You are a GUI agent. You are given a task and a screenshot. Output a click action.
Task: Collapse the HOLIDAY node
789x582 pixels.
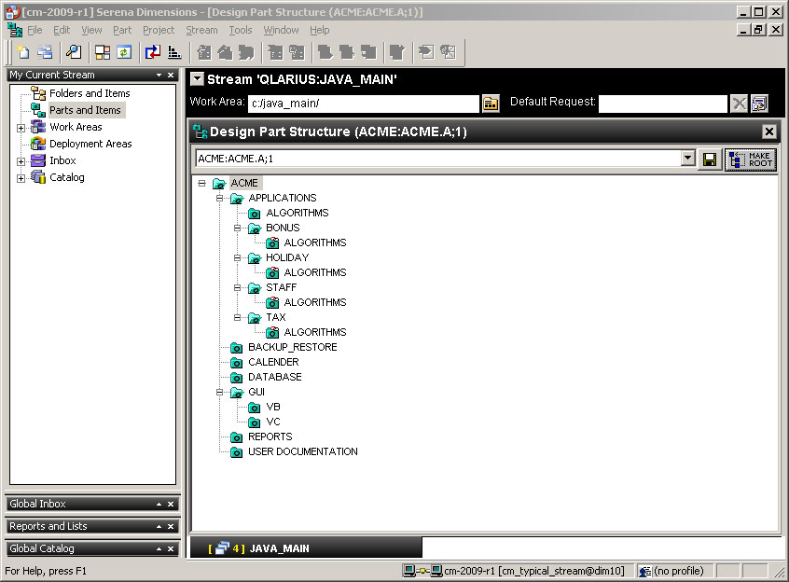click(x=238, y=258)
